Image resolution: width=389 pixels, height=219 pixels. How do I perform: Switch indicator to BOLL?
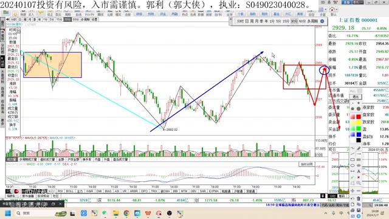70,191
